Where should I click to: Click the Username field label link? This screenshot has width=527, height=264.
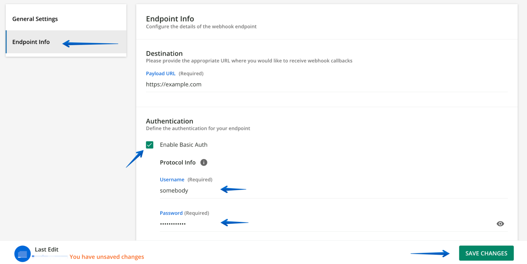coord(172,179)
